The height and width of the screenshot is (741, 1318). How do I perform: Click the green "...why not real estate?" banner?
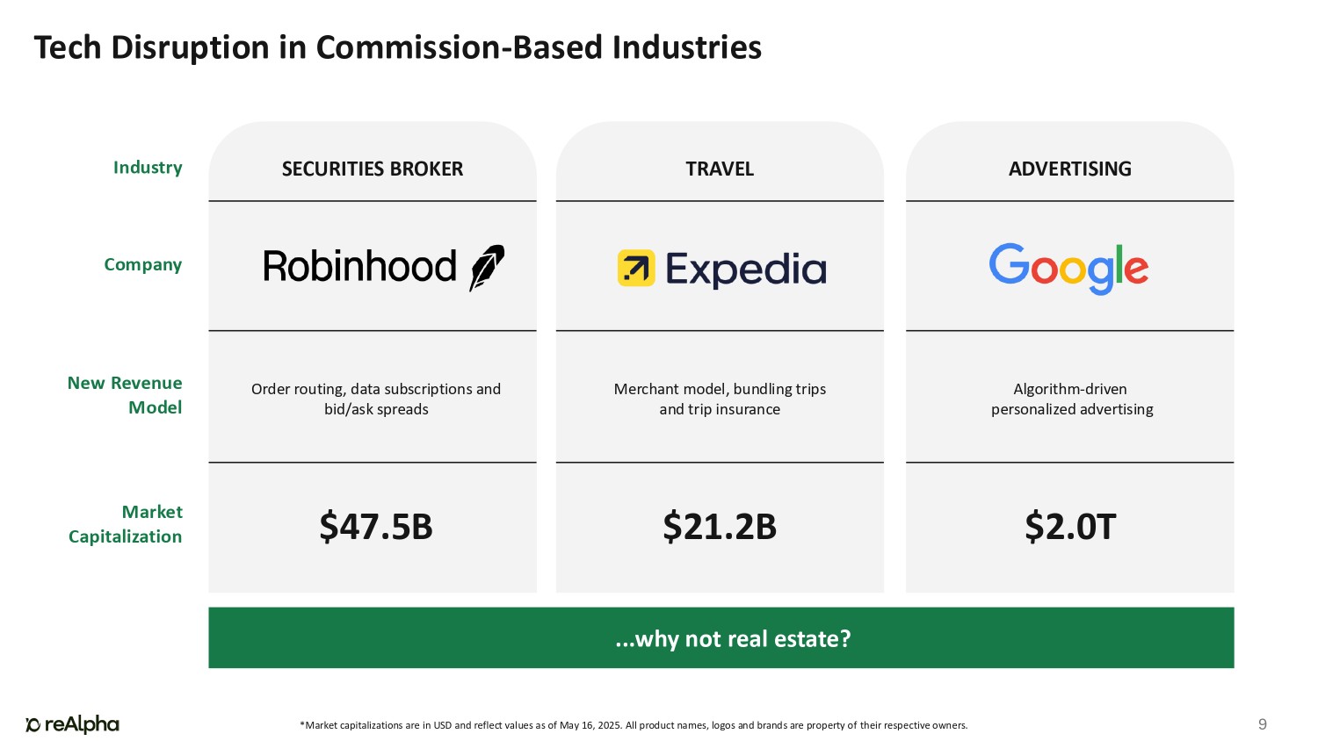[x=721, y=638]
